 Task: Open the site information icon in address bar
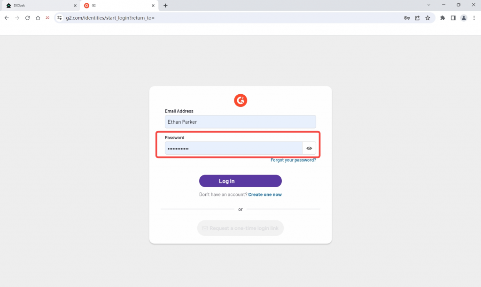(60, 18)
